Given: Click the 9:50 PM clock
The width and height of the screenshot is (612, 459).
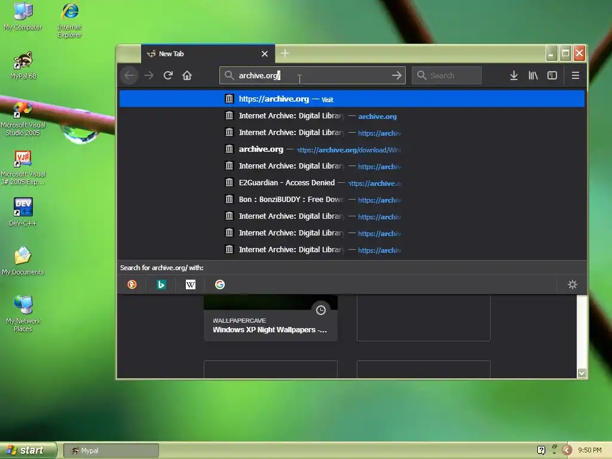Looking at the screenshot, I should pos(589,451).
